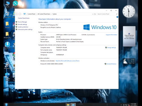Select Control Panel breadcrumb

[x=31, y=14]
